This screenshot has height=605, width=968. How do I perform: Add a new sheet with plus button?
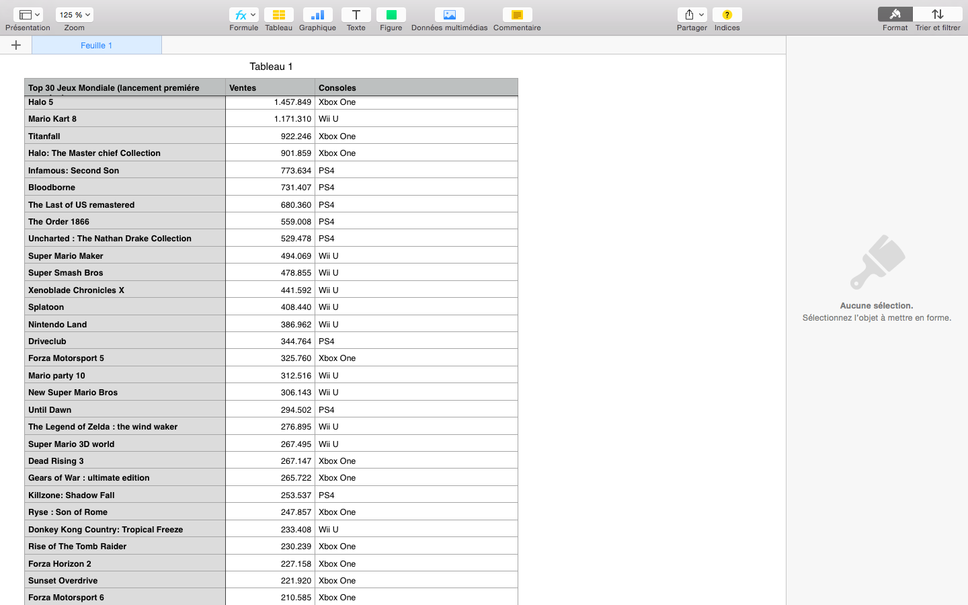[x=16, y=45]
